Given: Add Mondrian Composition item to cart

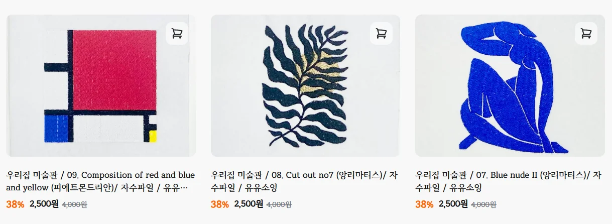Looking at the screenshot, I should (x=177, y=34).
